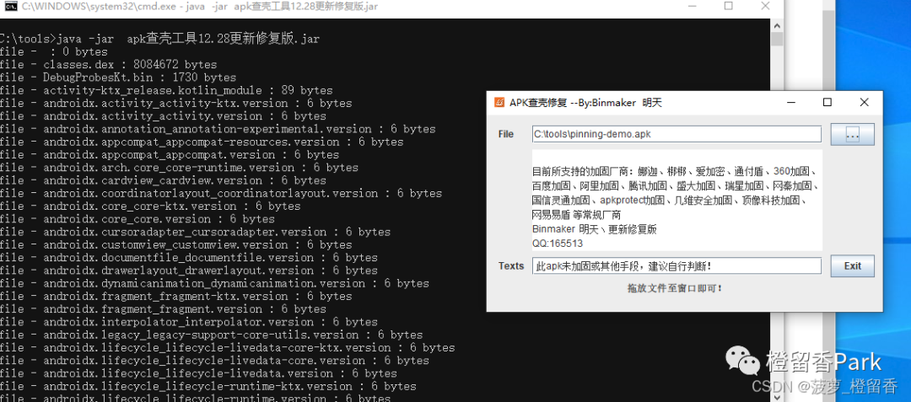911x402 pixels.
Task: Click the classes.dex line in console output
Action: point(110,65)
